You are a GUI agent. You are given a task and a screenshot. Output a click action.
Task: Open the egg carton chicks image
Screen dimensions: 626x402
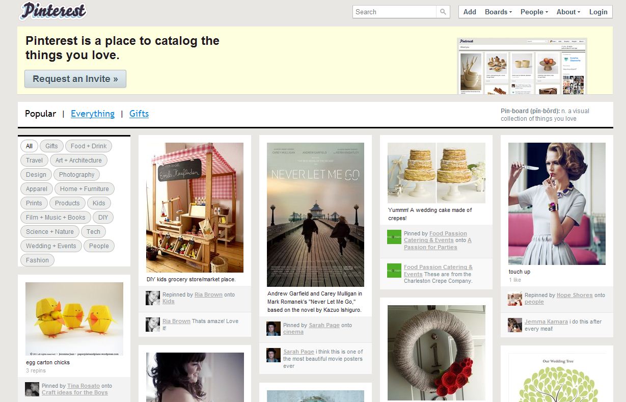(x=74, y=319)
